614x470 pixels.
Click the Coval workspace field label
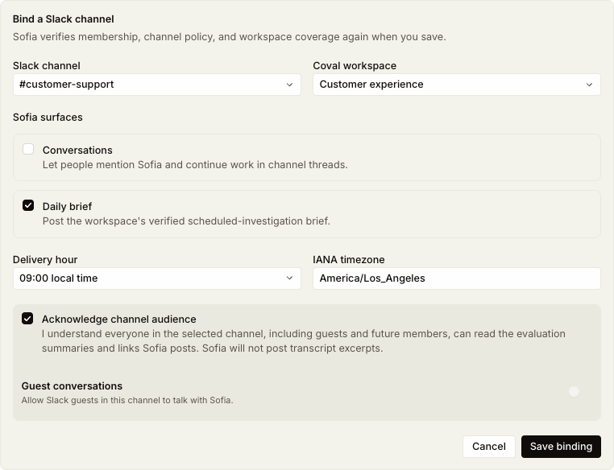click(355, 66)
